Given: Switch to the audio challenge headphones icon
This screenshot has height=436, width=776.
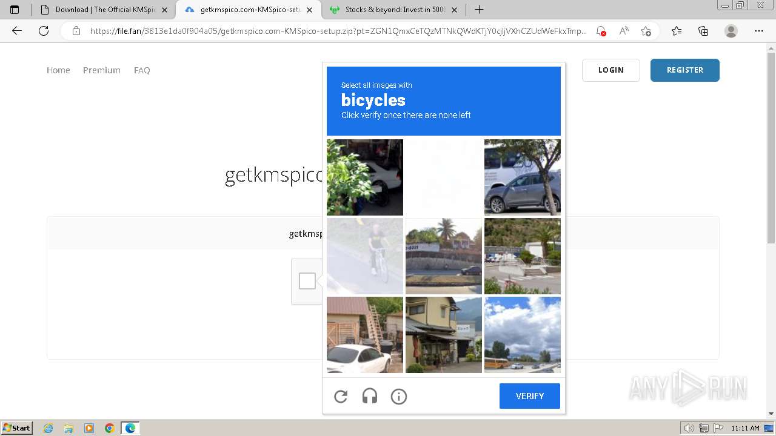Looking at the screenshot, I should point(370,397).
